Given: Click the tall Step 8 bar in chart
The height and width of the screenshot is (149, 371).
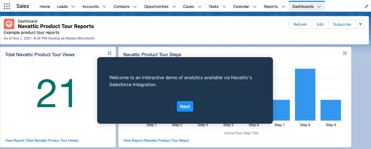Looking at the screenshot, I should (305, 95).
